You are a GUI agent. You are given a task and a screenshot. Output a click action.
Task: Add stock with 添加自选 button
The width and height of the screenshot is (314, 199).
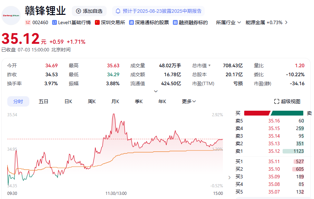[x=89, y=11]
